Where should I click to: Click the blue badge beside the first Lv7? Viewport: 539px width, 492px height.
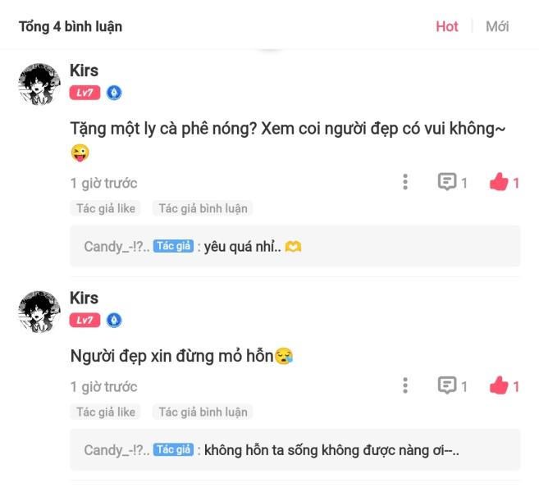(x=114, y=93)
